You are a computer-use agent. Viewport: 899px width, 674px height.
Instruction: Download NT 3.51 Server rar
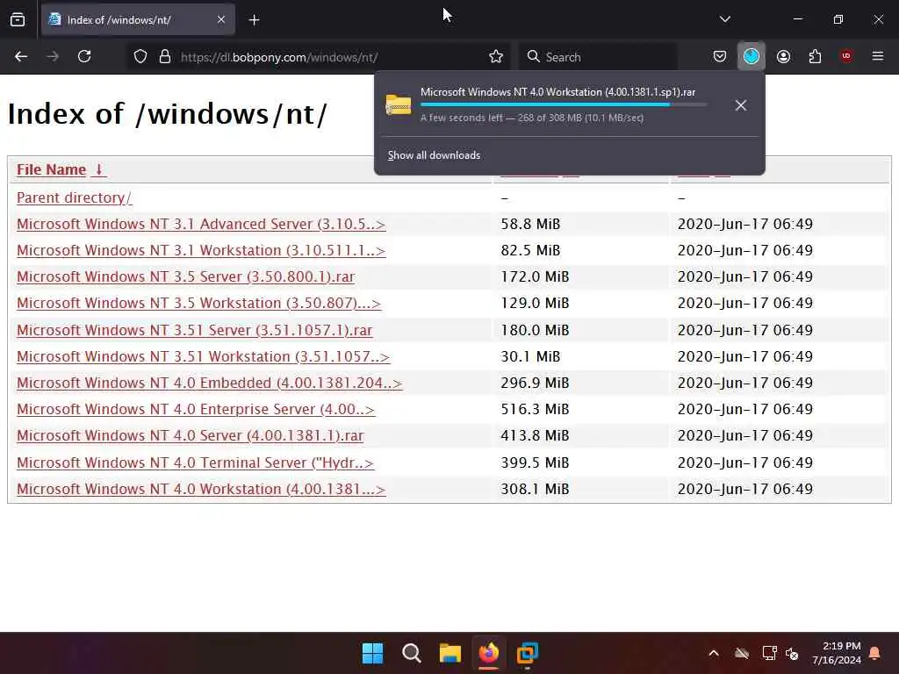[194, 330]
